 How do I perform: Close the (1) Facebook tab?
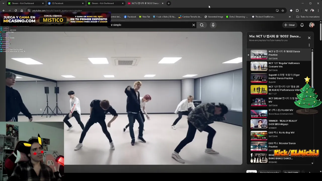pos(83,3)
